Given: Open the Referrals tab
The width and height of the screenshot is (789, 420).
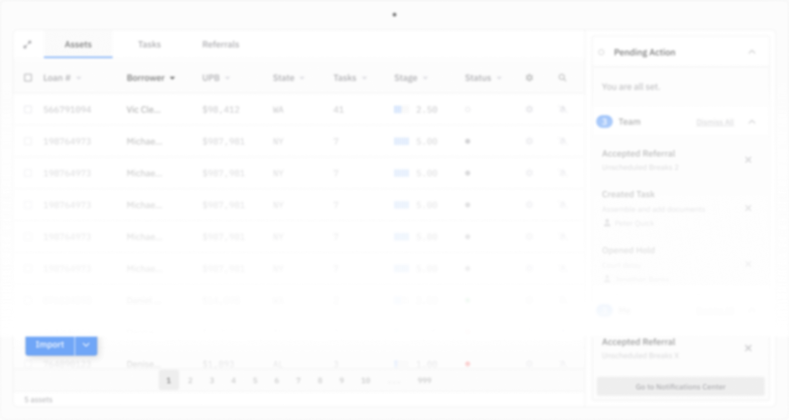Looking at the screenshot, I should click(220, 44).
